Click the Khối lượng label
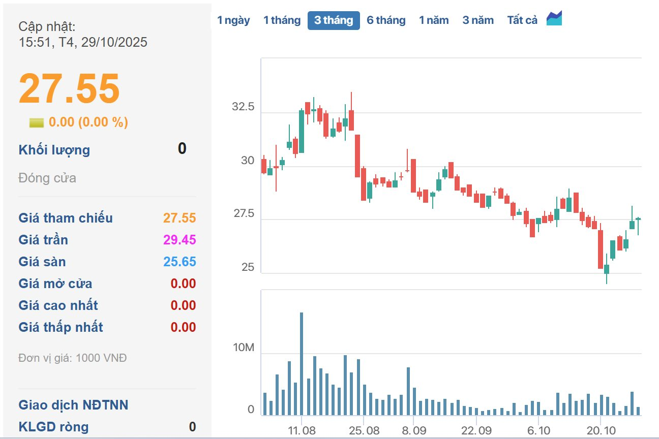The width and height of the screenshot is (659, 439). (54, 150)
